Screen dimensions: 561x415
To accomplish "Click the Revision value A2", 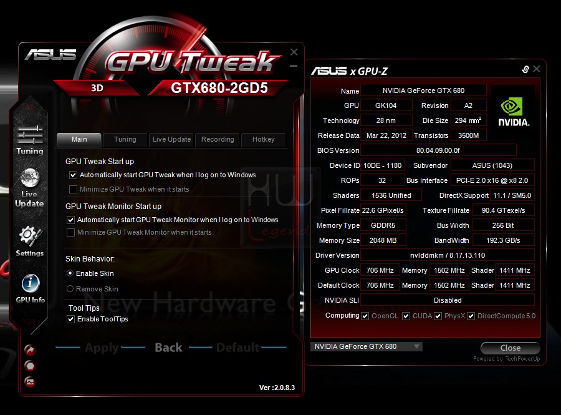I will coord(468,105).
